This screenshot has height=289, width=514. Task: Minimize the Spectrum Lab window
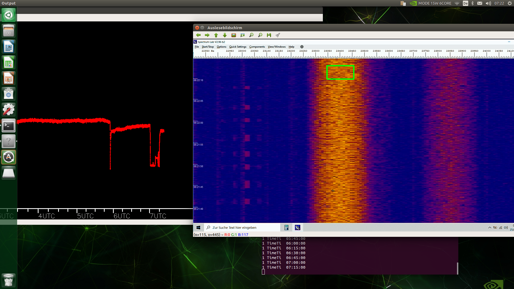[509, 42]
